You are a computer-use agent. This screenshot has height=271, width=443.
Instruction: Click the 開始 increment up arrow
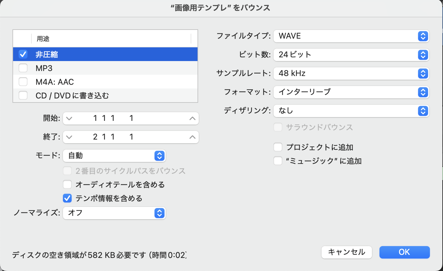tap(193, 118)
